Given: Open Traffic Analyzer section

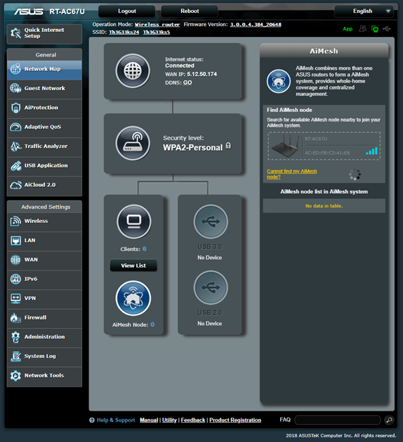Looking at the screenshot, I should point(44,147).
